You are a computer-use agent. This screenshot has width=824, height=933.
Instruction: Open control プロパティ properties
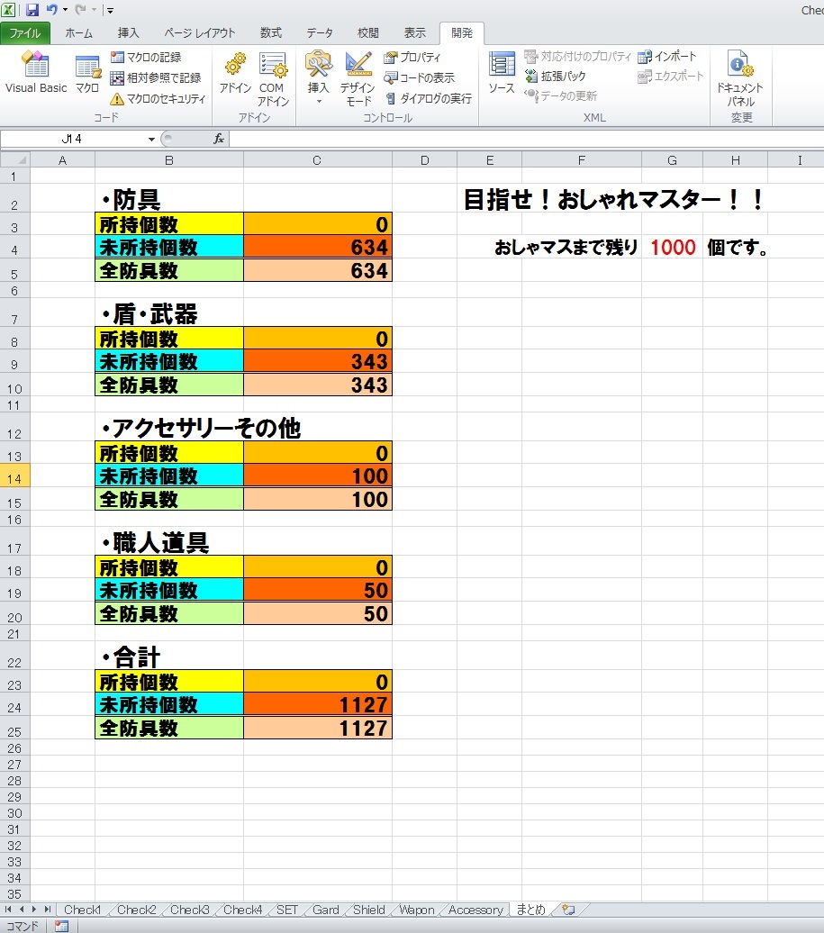pyautogui.click(x=412, y=57)
